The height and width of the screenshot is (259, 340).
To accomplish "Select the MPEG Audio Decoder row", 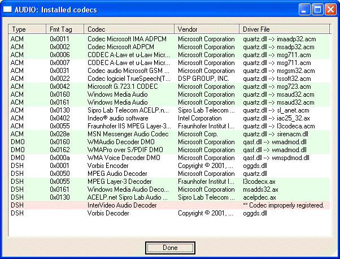I will tap(169, 174).
